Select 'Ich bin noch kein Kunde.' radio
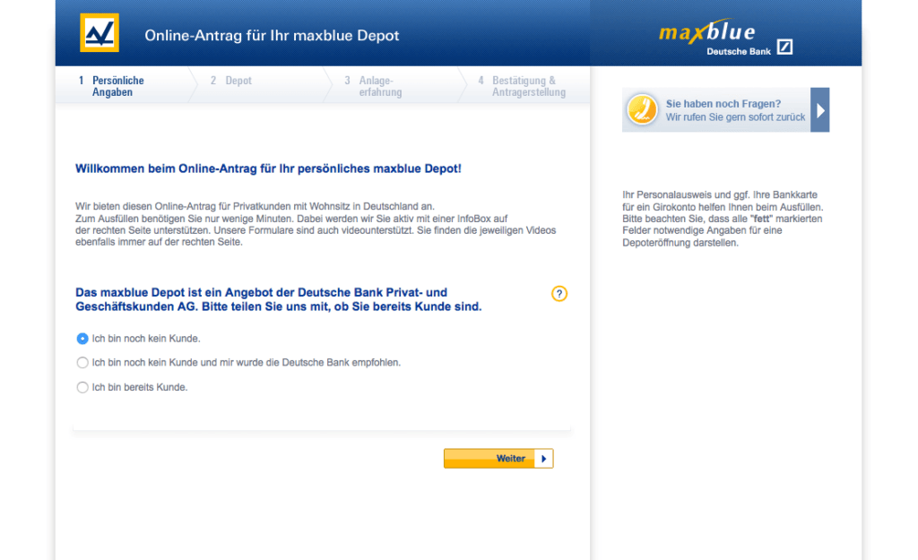 tap(82, 339)
